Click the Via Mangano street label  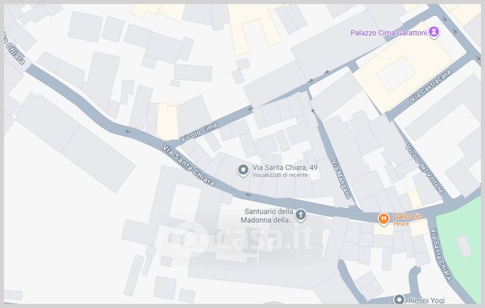(x=341, y=179)
